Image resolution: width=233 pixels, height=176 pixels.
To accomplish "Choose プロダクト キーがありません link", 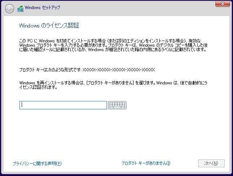I will (x=146, y=163).
